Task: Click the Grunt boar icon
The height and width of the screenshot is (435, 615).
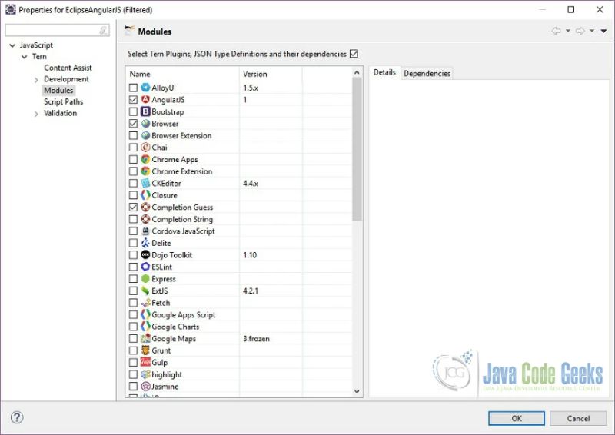Action: pos(145,350)
